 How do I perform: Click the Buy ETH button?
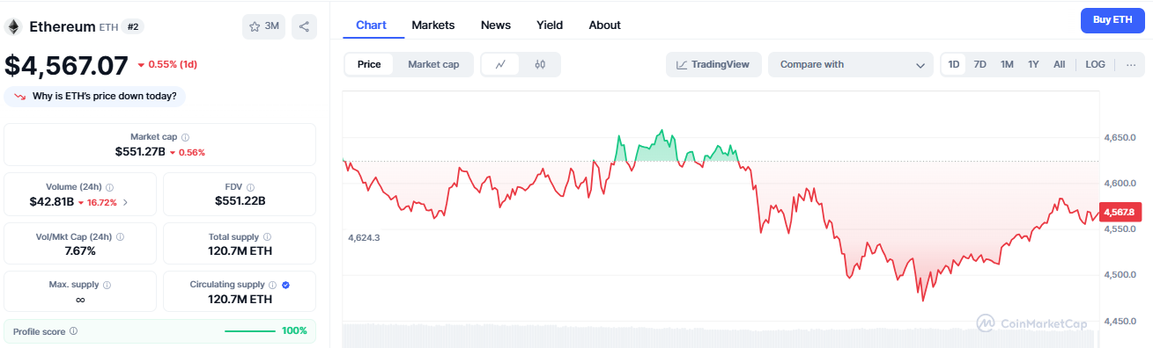[x=1112, y=19]
